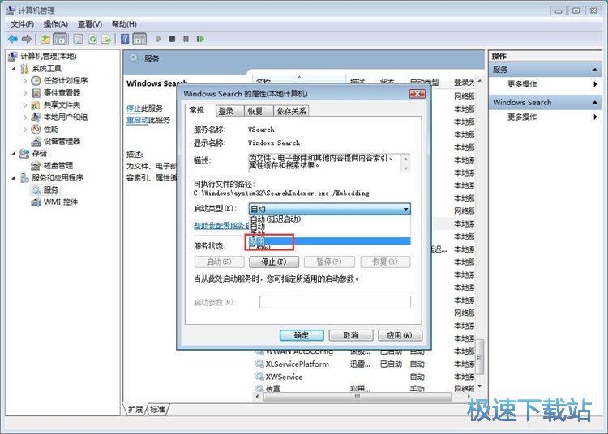The width and height of the screenshot is (608, 434).
Task: Click the 取消 button
Action: click(351, 335)
